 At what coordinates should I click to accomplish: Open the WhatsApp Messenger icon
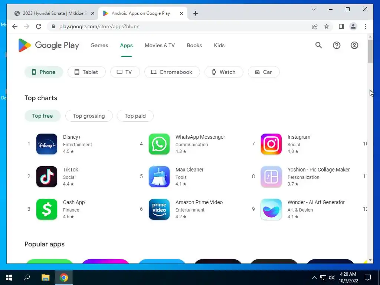[159, 144]
